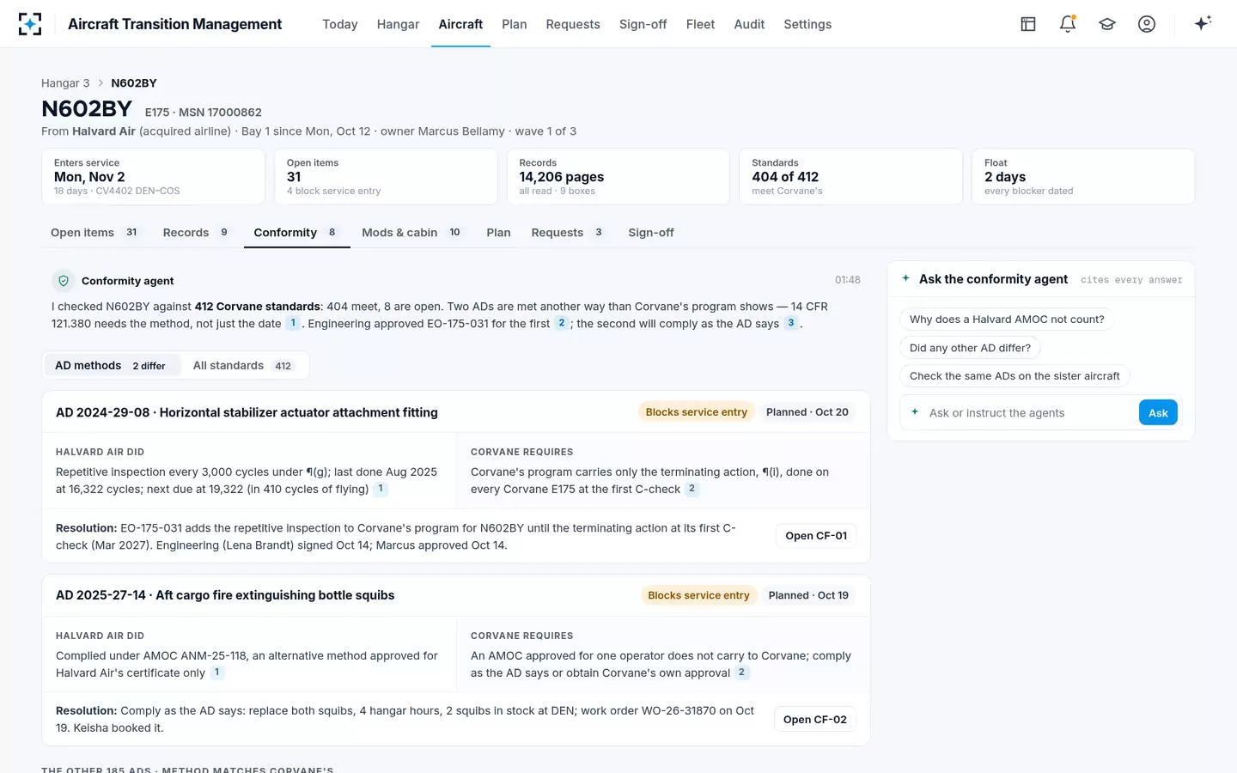
Task: Open the layout panel icon in header
Action: 1028,24
